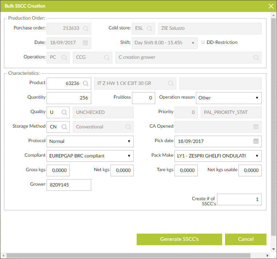This screenshot has height=259, width=277.
Task: Click the Storage Method CN field
Action: coord(58,127)
